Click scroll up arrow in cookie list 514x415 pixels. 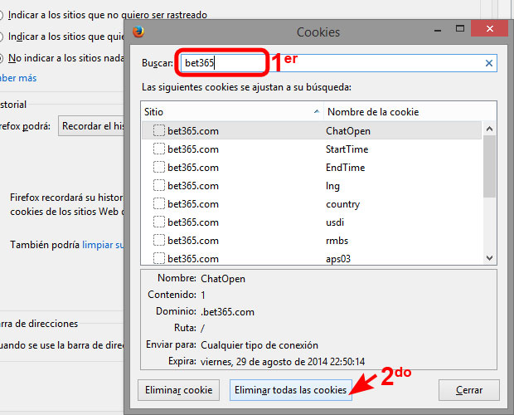point(489,129)
